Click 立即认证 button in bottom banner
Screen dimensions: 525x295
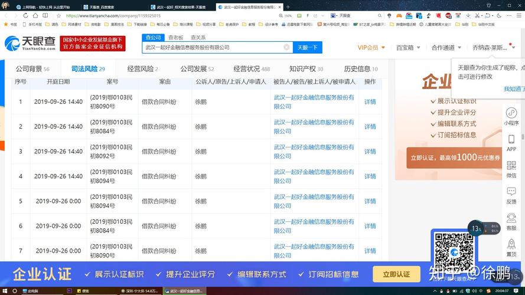[x=396, y=274]
